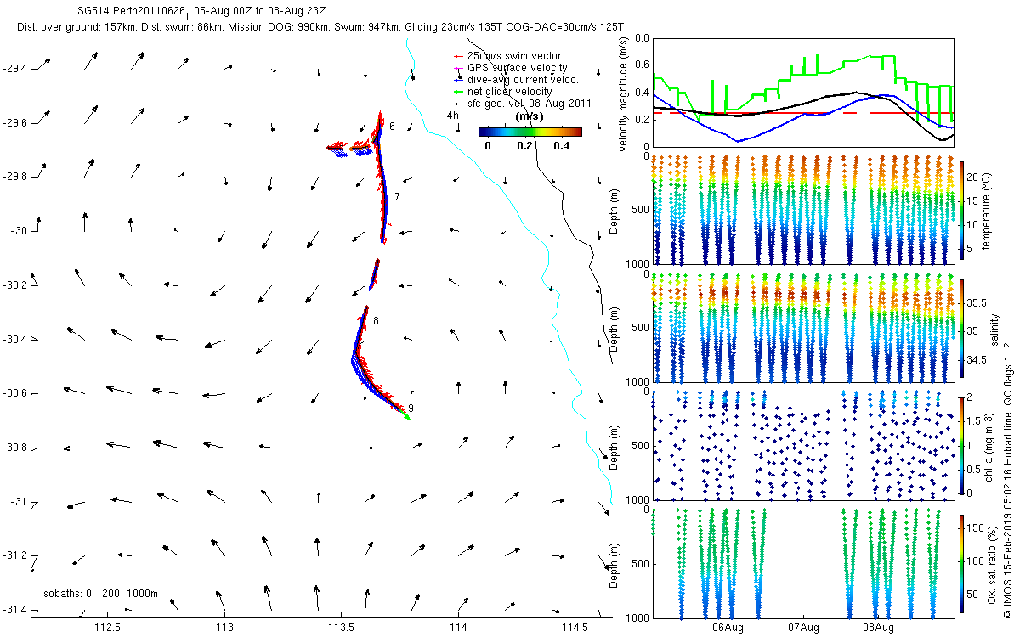Click the day marker "8" on the glider track
1020x637 pixels.
tap(376, 320)
